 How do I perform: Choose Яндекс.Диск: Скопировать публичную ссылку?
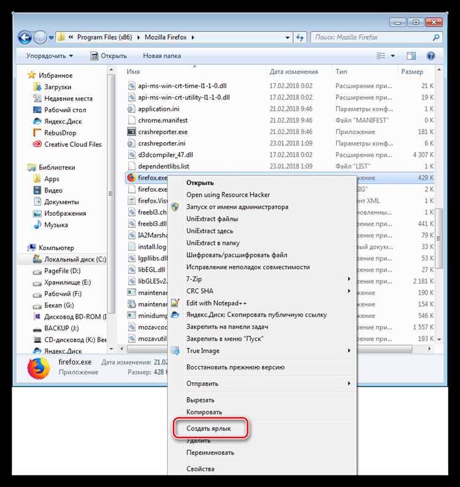(256, 315)
